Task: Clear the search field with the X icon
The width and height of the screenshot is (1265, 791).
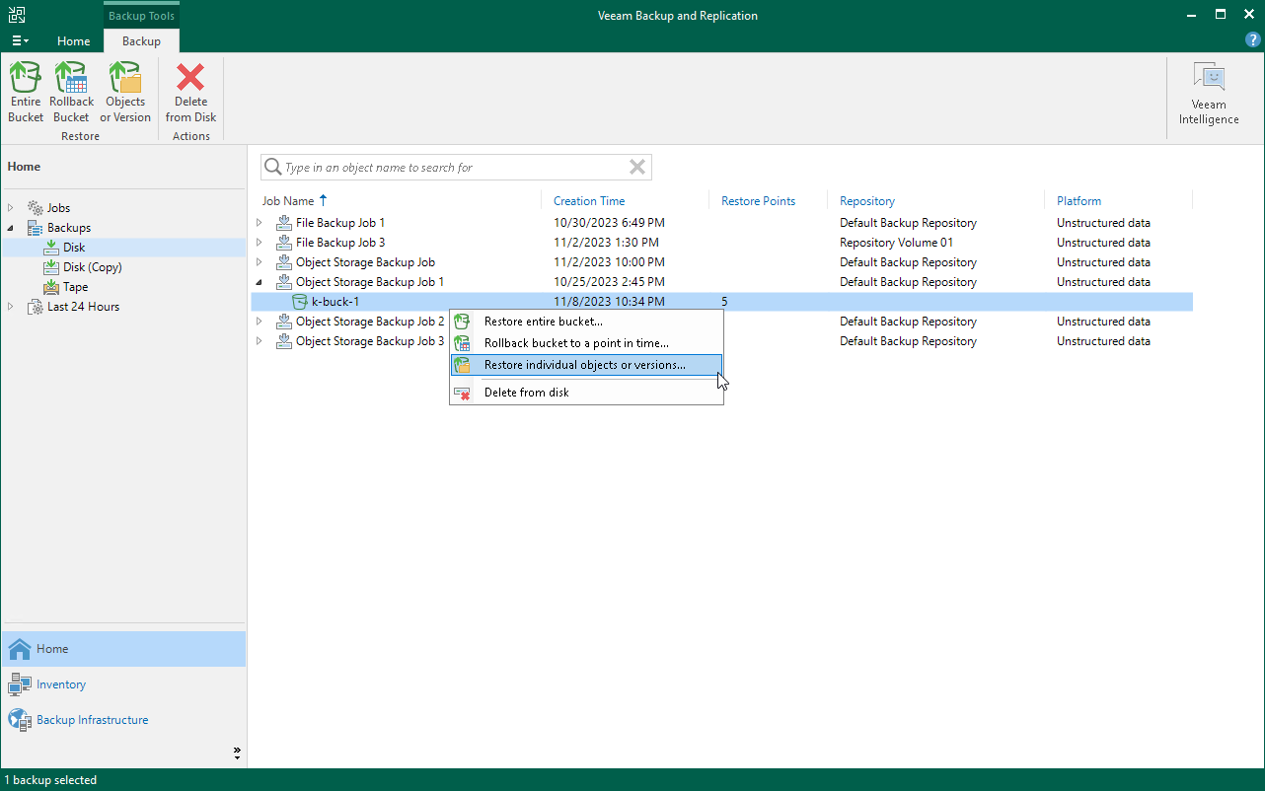Action: [636, 167]
